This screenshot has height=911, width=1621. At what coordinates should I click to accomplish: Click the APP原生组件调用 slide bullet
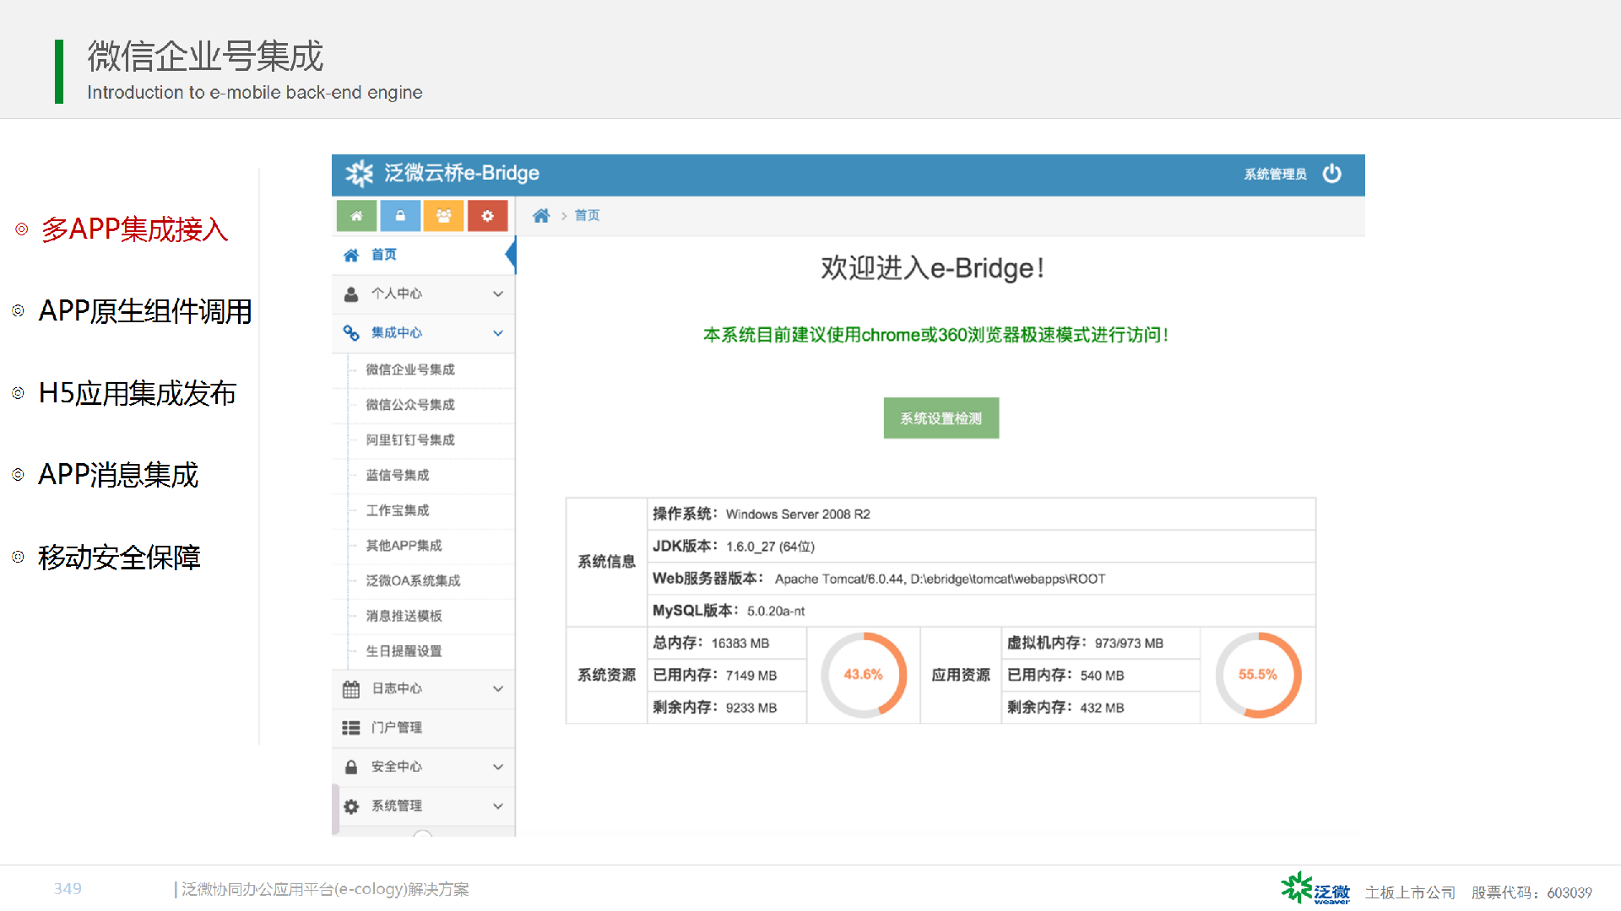pyautogui.click(x=145, y=311)
